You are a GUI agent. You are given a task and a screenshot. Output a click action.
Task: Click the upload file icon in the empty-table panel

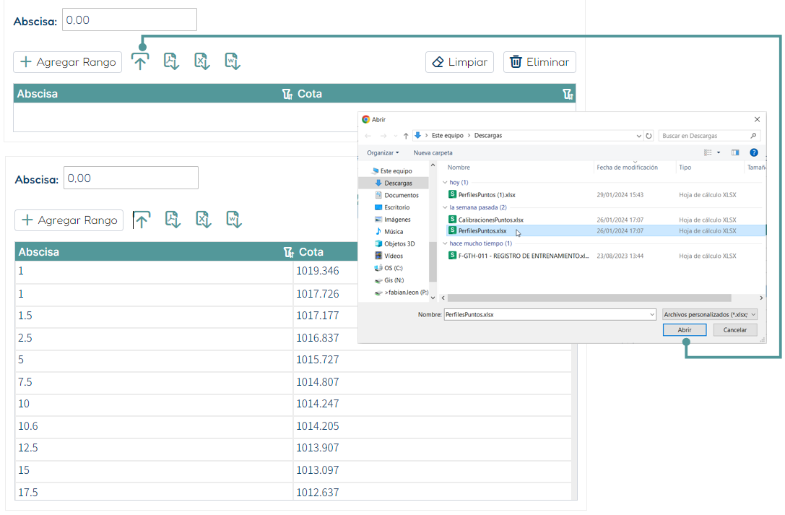click(x=140, y=61)
